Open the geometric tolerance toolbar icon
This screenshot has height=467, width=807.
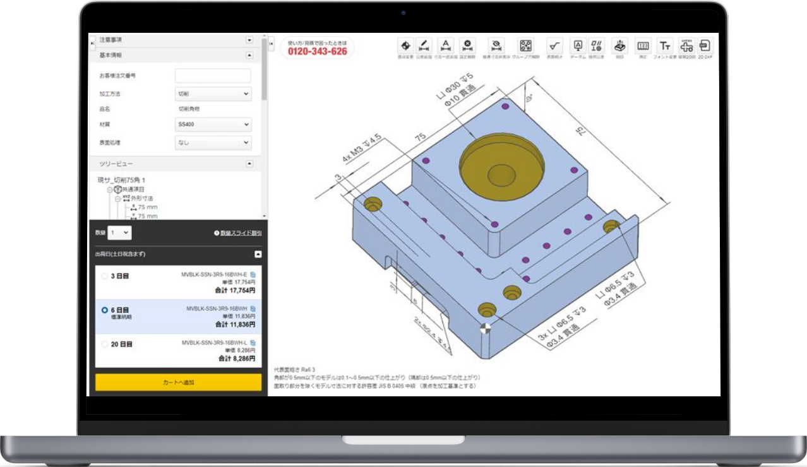tap(597, 46)
